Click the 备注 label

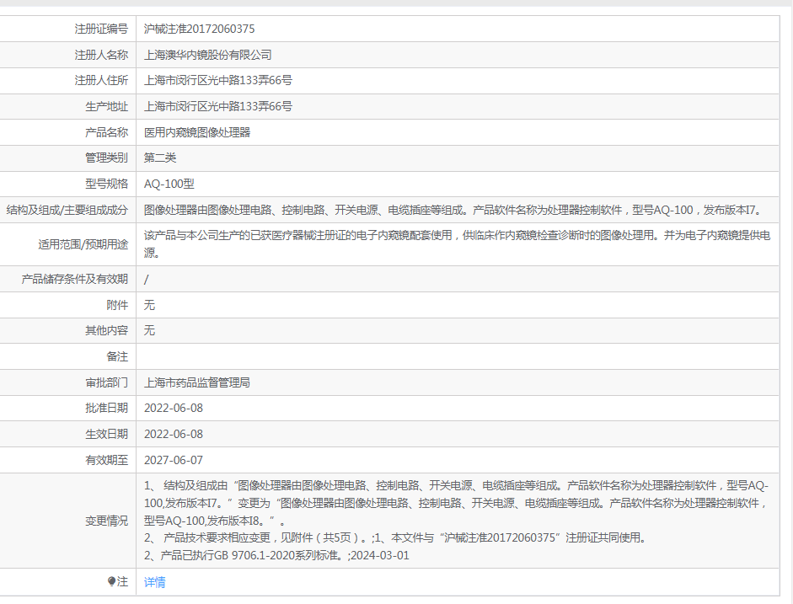tap(117, 357)
